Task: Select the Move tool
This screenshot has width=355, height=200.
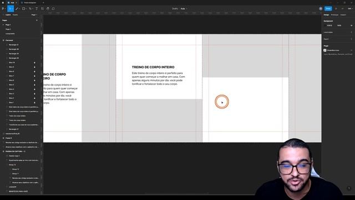Action: coord(10,9)
